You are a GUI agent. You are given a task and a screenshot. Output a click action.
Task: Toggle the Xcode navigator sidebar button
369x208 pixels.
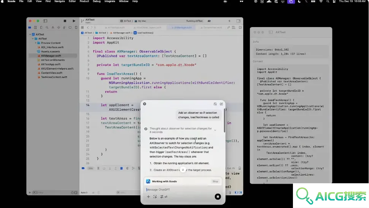(45, 21)
